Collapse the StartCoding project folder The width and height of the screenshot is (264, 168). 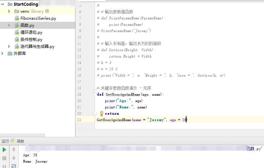pyautogui.click(x=3, y=4)
